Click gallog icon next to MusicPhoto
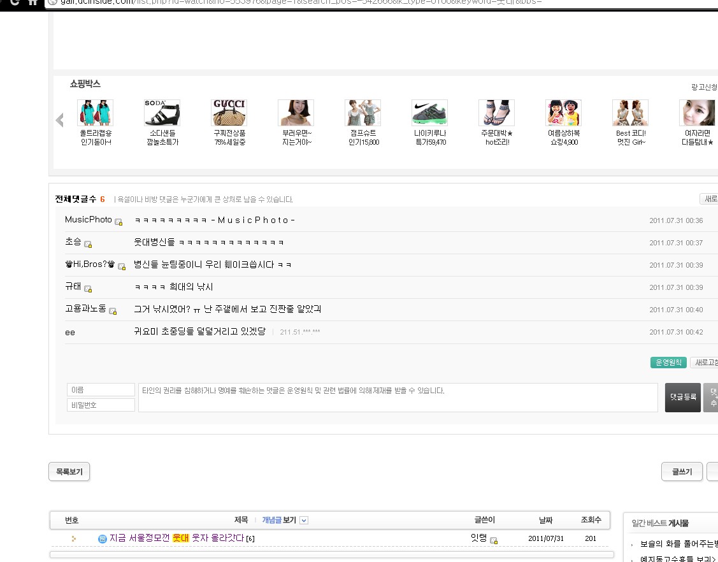The width and height of the screenshot is (718, 562). click(118, 222)
